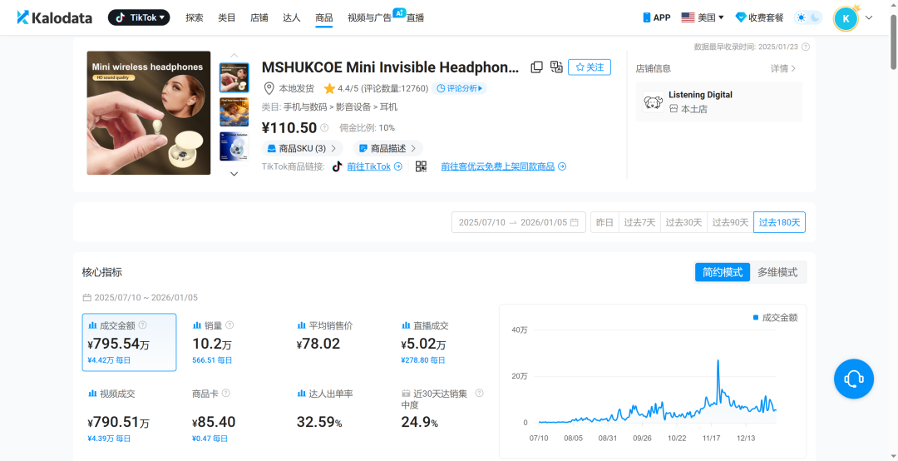Screen dimensions: 898x461
Task: Toggle the light/dark theme switch
Action: [808, 17]
